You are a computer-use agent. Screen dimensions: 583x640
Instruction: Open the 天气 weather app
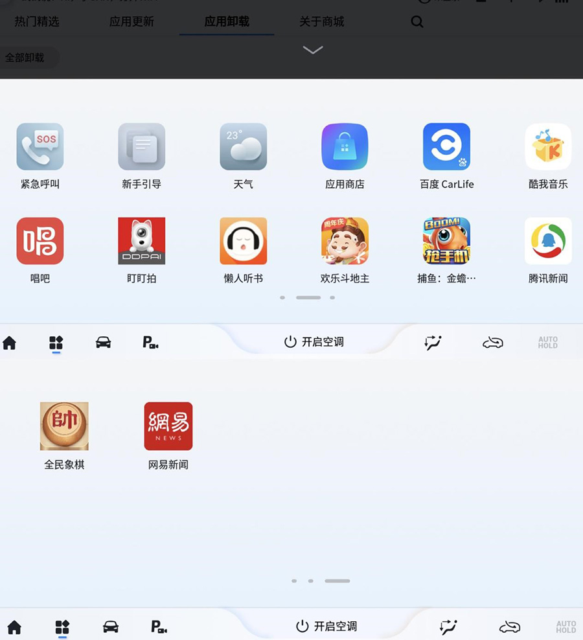click(x=244, y=146)
